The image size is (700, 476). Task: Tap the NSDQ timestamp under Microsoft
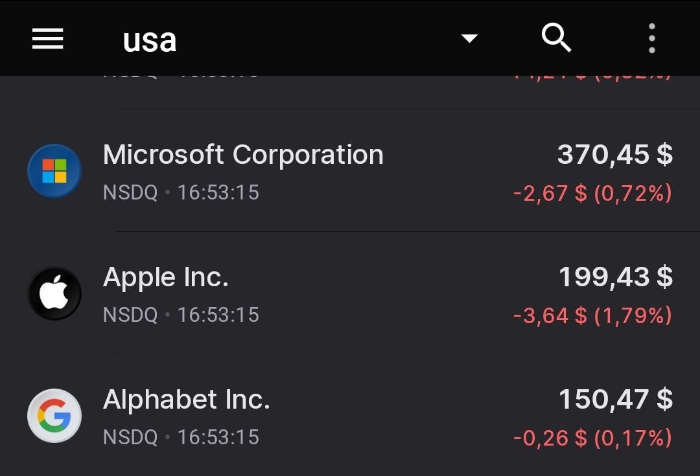181,193
